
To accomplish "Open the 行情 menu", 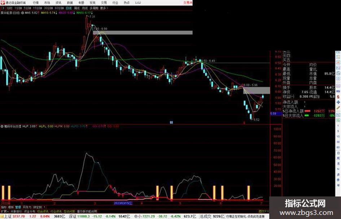I will coord(36,3).
